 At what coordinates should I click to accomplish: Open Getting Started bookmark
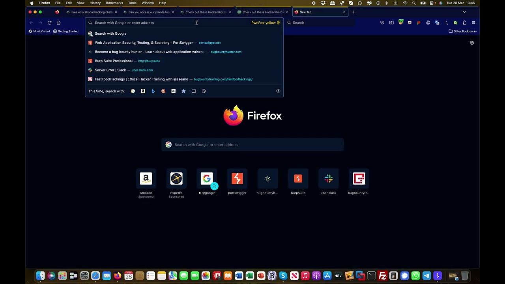click(x=65, y=31)
